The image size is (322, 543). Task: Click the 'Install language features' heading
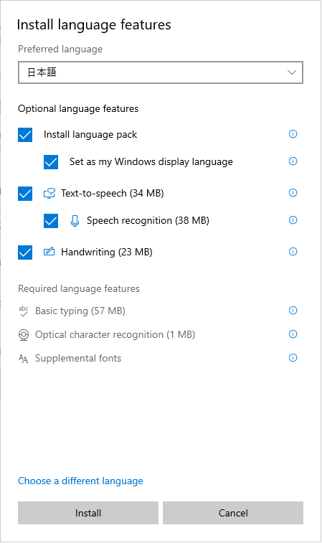(x=94, y=25)
